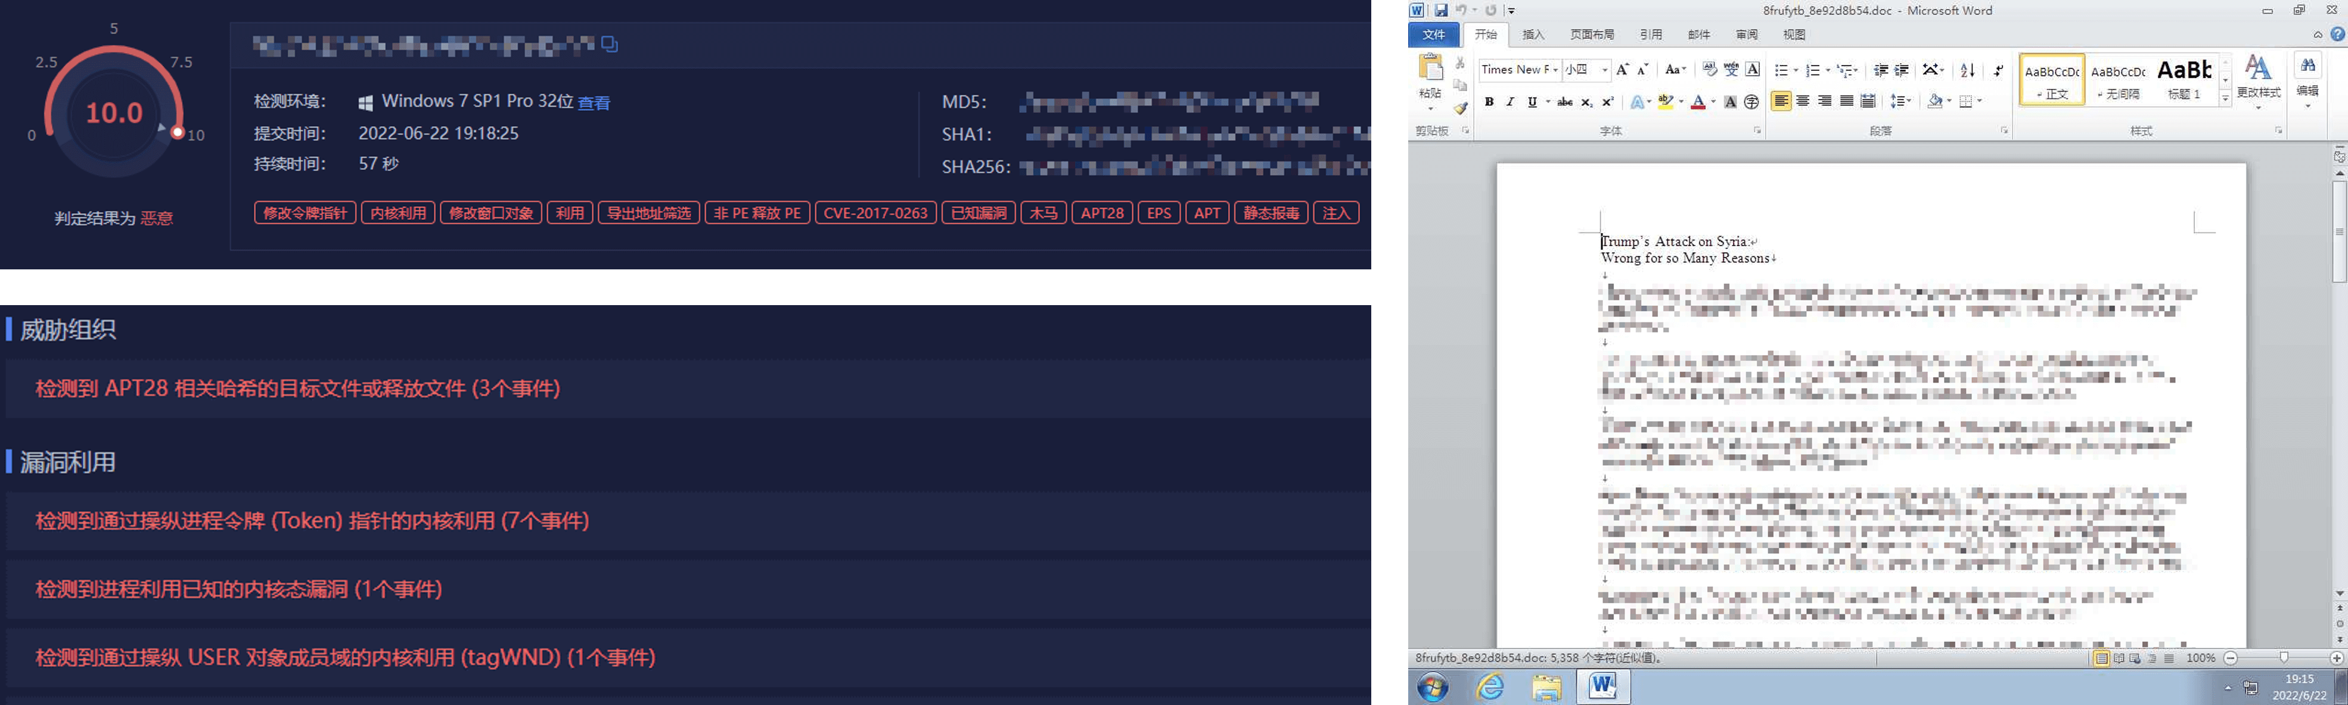The height and width of the screenshot is (705, 2348).
Task: Click the bulleted list icon
Action: tap(1781, 70)
